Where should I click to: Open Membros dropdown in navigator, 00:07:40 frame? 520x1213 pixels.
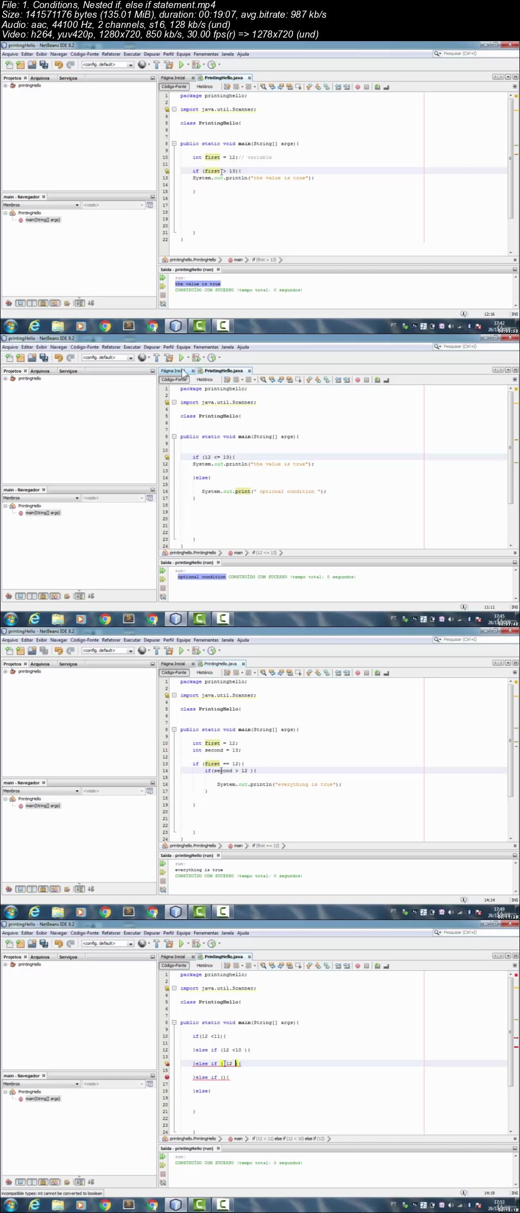(x=41, y=498)
